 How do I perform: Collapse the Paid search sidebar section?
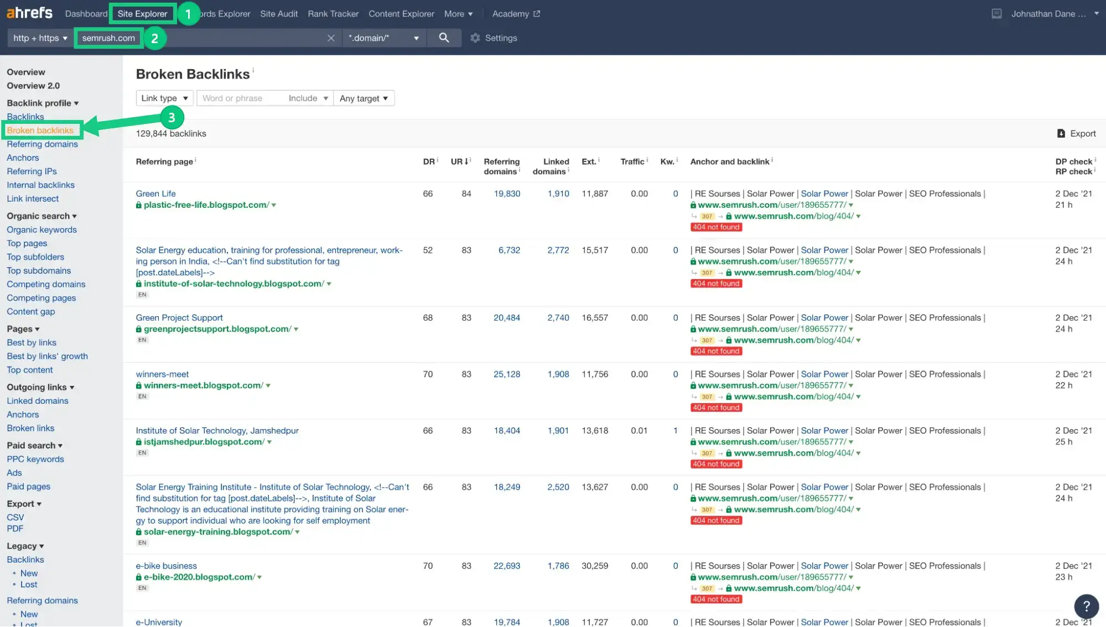coord(34,446)
